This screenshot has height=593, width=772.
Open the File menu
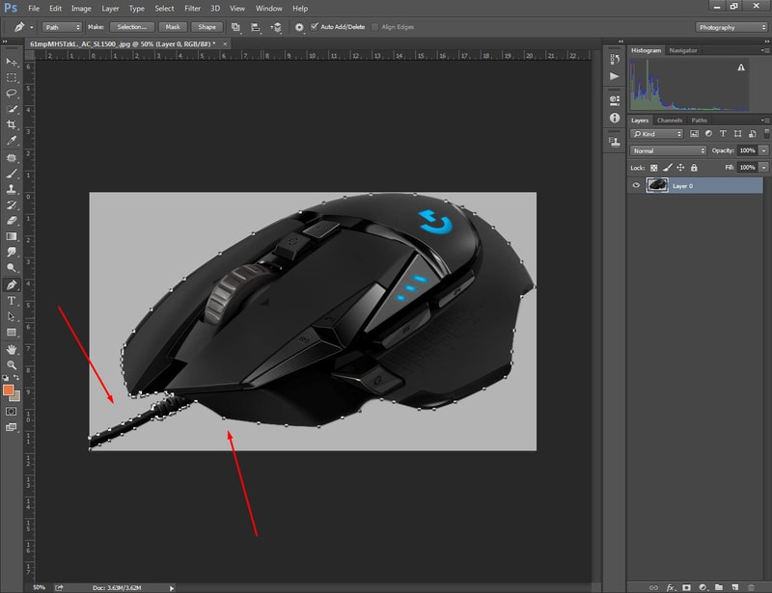click(x=34, y=9)
